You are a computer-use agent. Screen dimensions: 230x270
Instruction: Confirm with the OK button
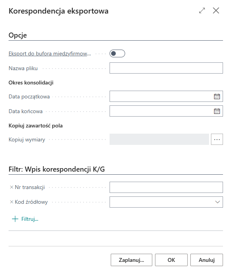[171, 260]
